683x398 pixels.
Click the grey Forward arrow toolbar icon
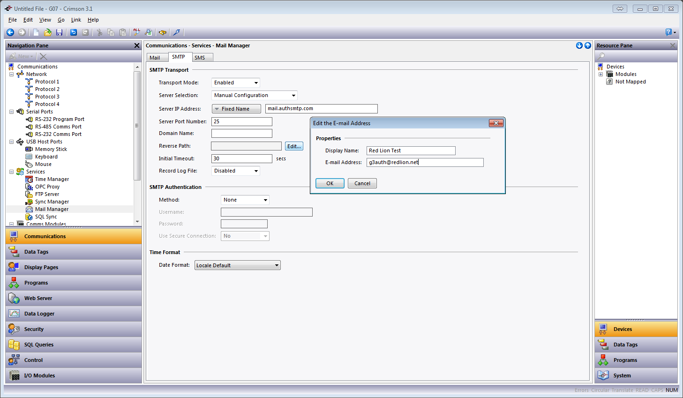22,32
